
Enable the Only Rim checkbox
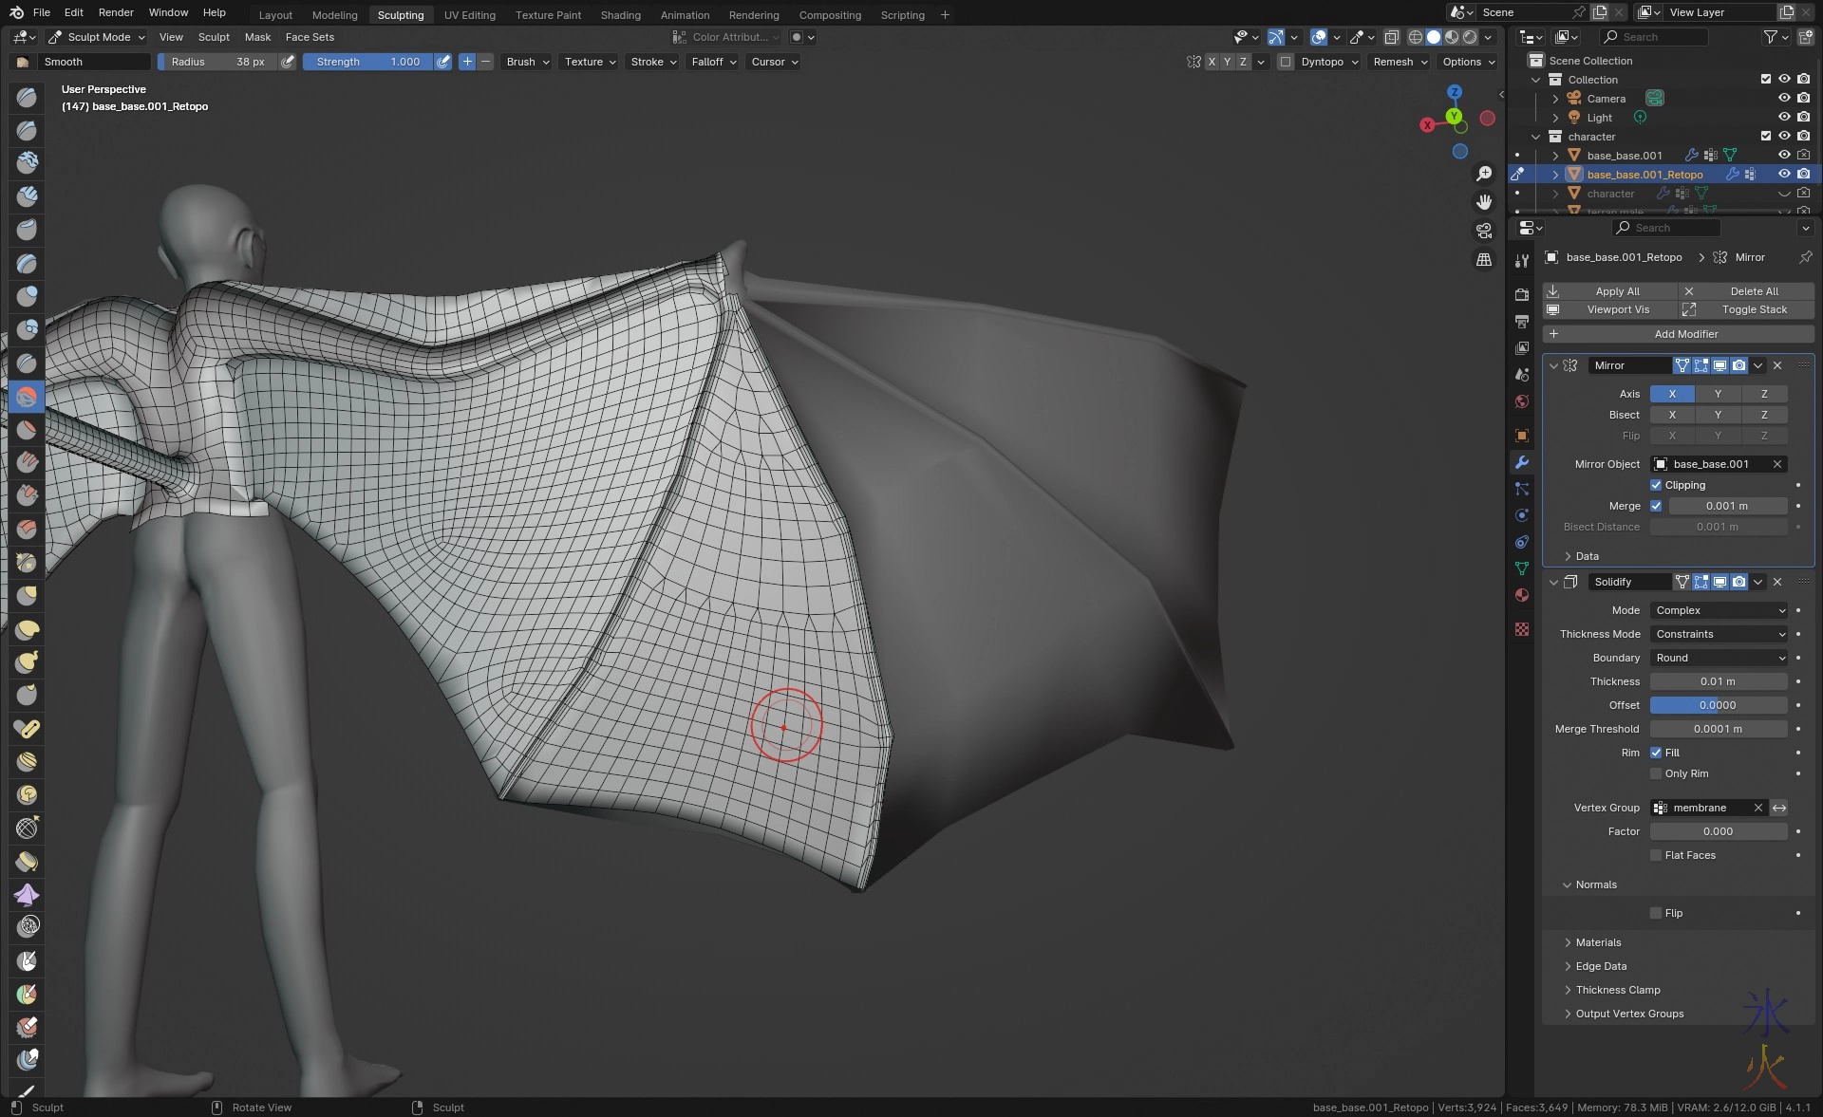tap(1656, 773)
